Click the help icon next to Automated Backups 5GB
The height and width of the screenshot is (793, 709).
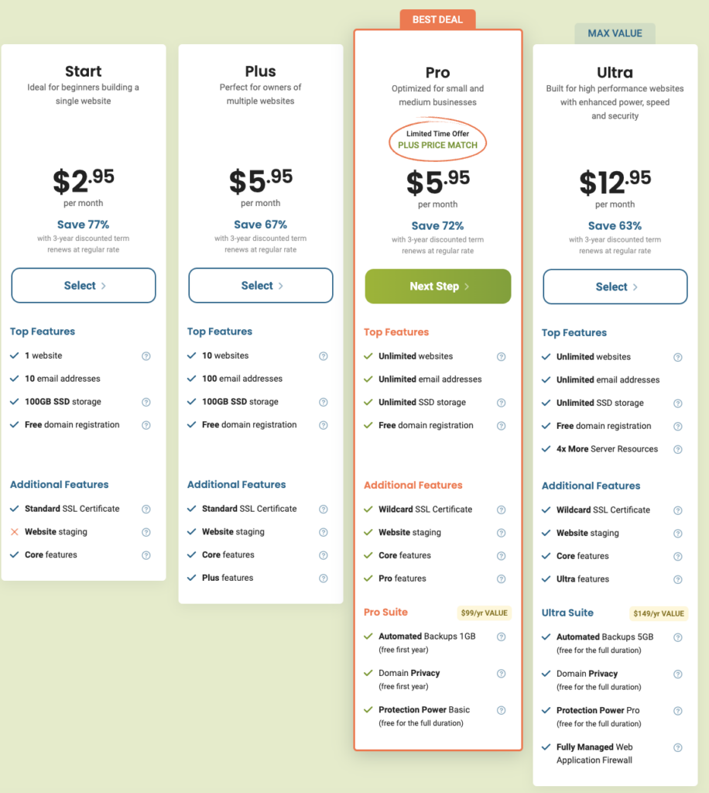click(678, 637)
